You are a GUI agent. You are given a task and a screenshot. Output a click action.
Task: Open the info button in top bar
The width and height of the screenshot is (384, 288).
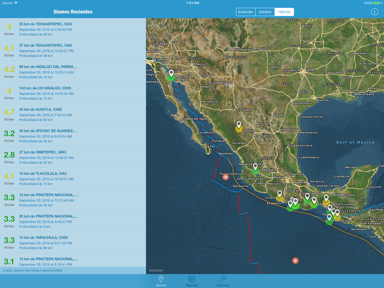point(374,12)
